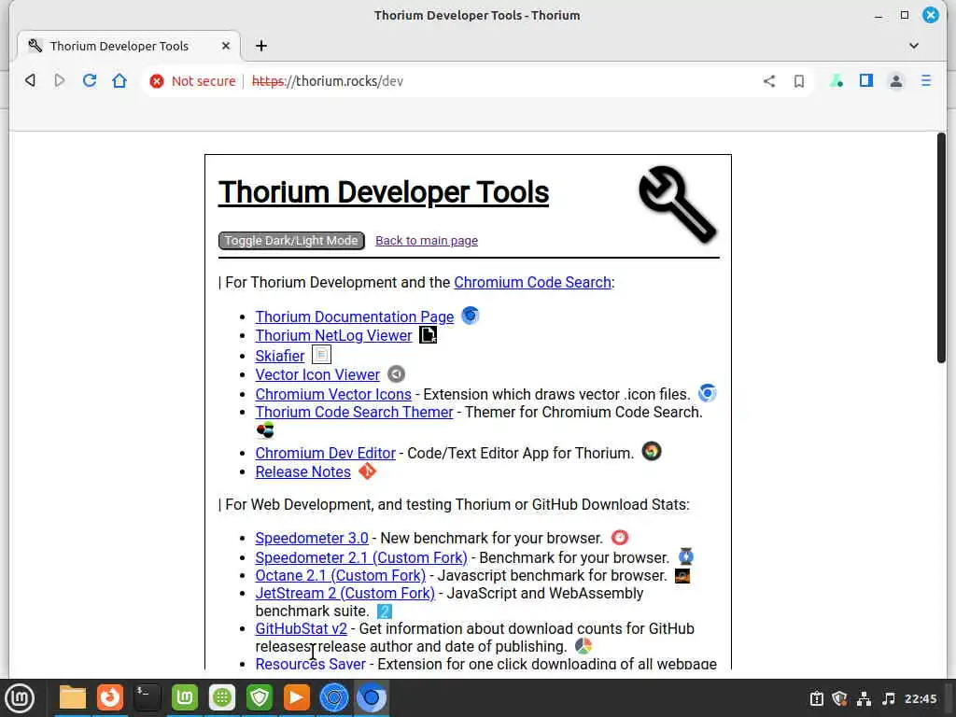Click the 22:45 clock in the panel
The width and height of the screenshot is (956, 717).
(920, 698)
